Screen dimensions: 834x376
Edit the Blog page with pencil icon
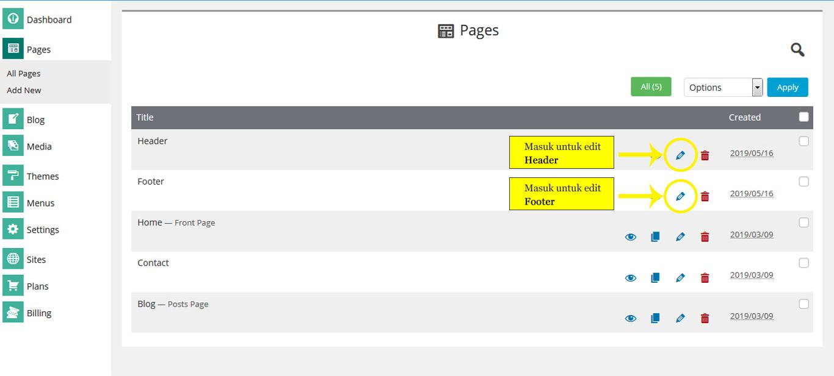coord(680,318)
